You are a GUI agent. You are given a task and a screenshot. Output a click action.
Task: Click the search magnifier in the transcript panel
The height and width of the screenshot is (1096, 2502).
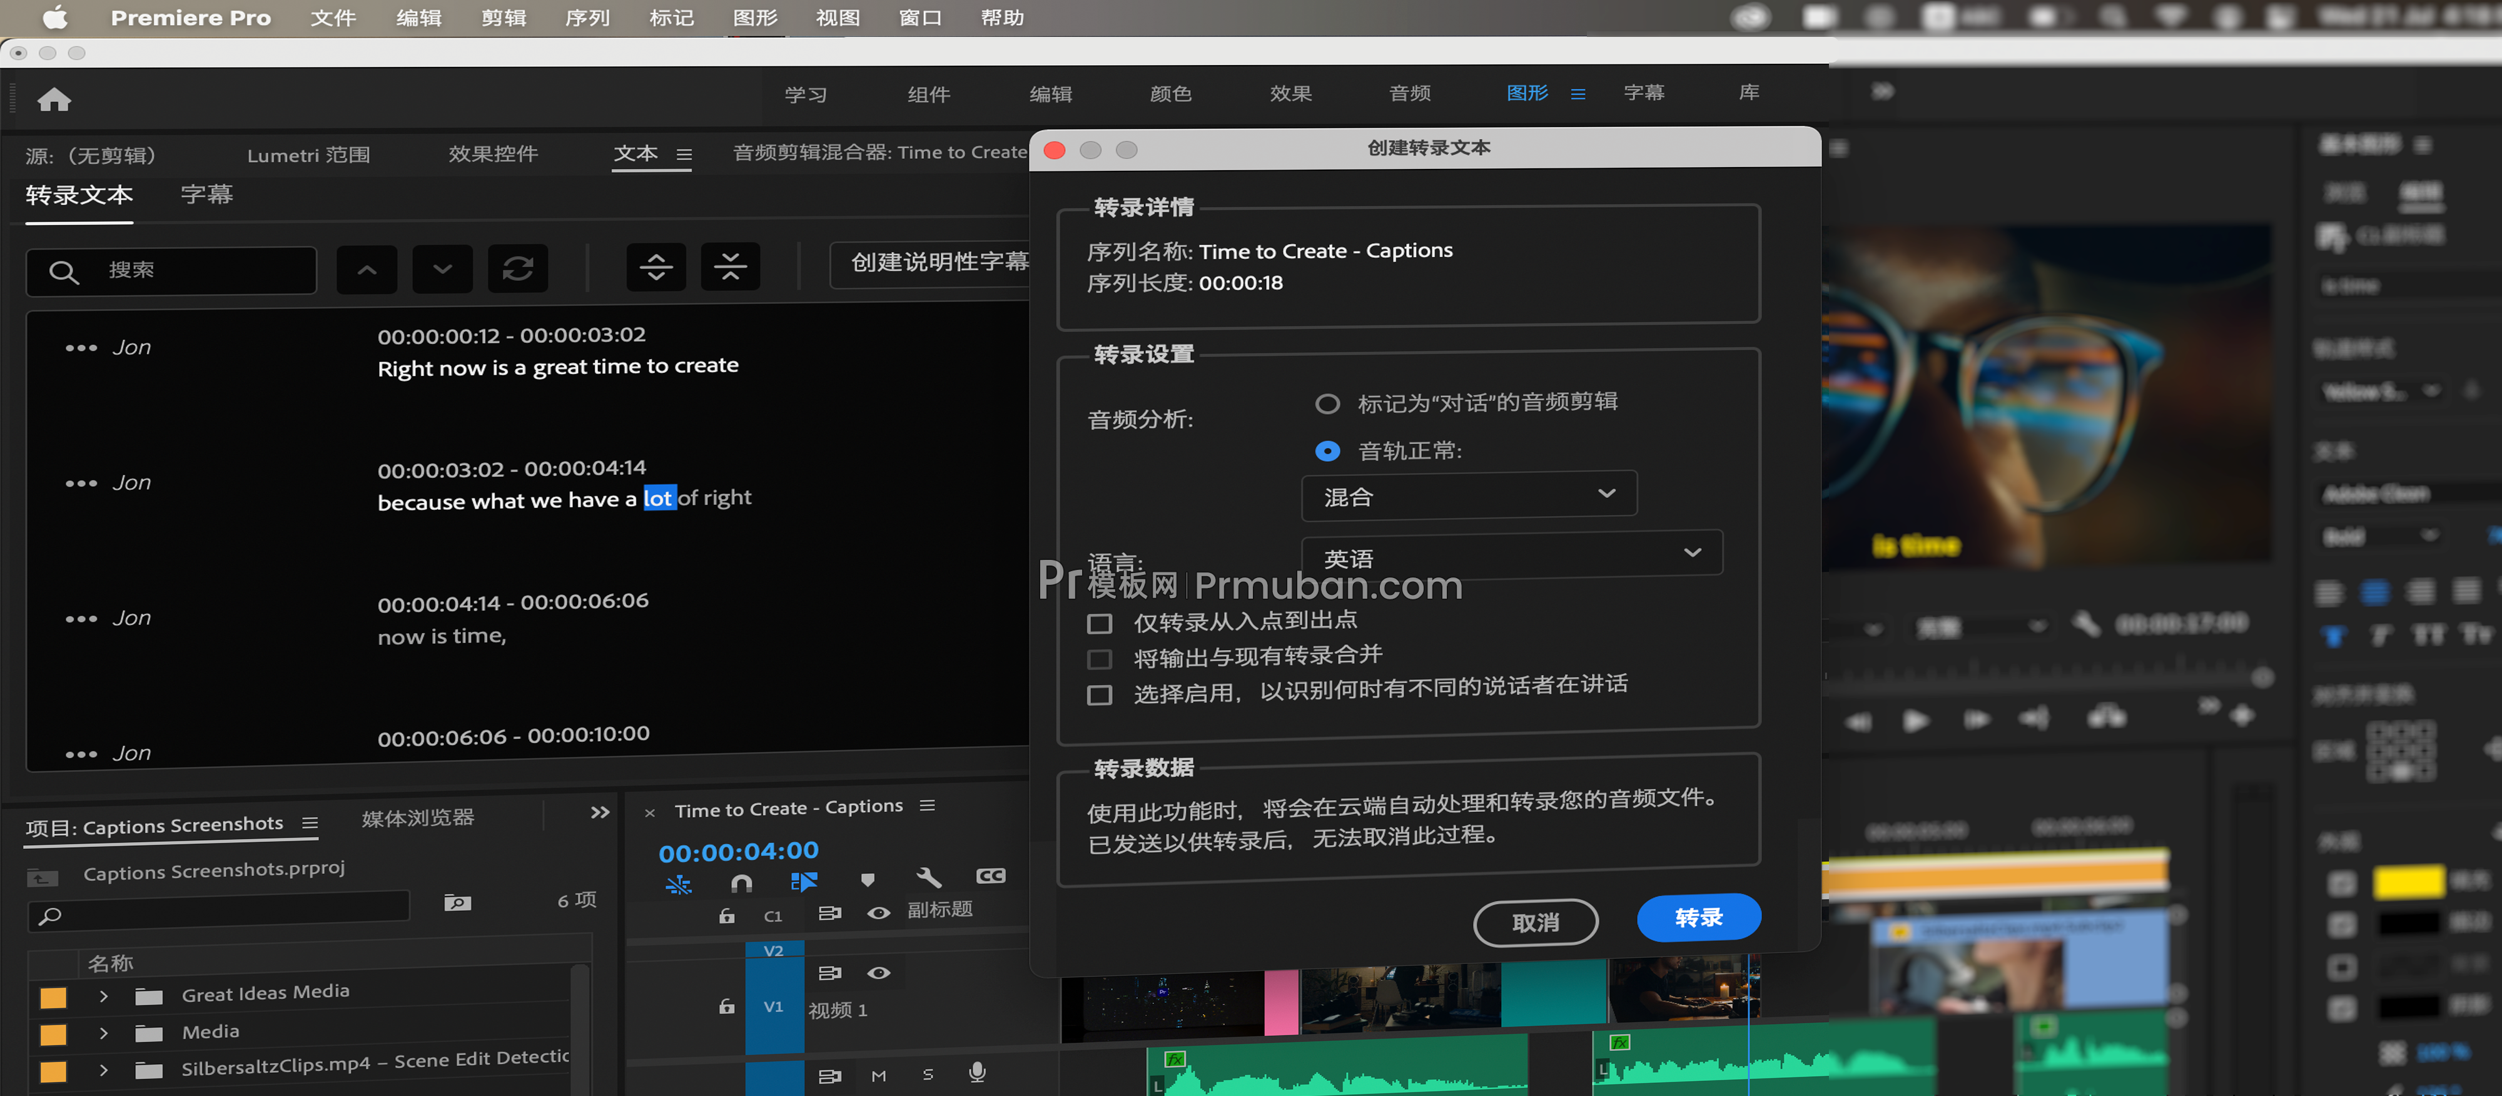click(x=63, y=272)
